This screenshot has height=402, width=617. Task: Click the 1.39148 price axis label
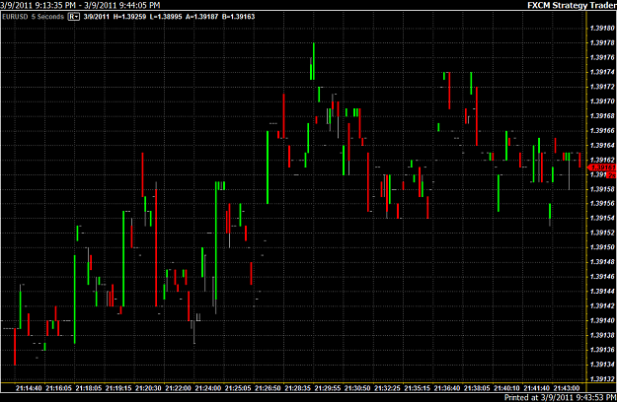[x=602, y=262]
